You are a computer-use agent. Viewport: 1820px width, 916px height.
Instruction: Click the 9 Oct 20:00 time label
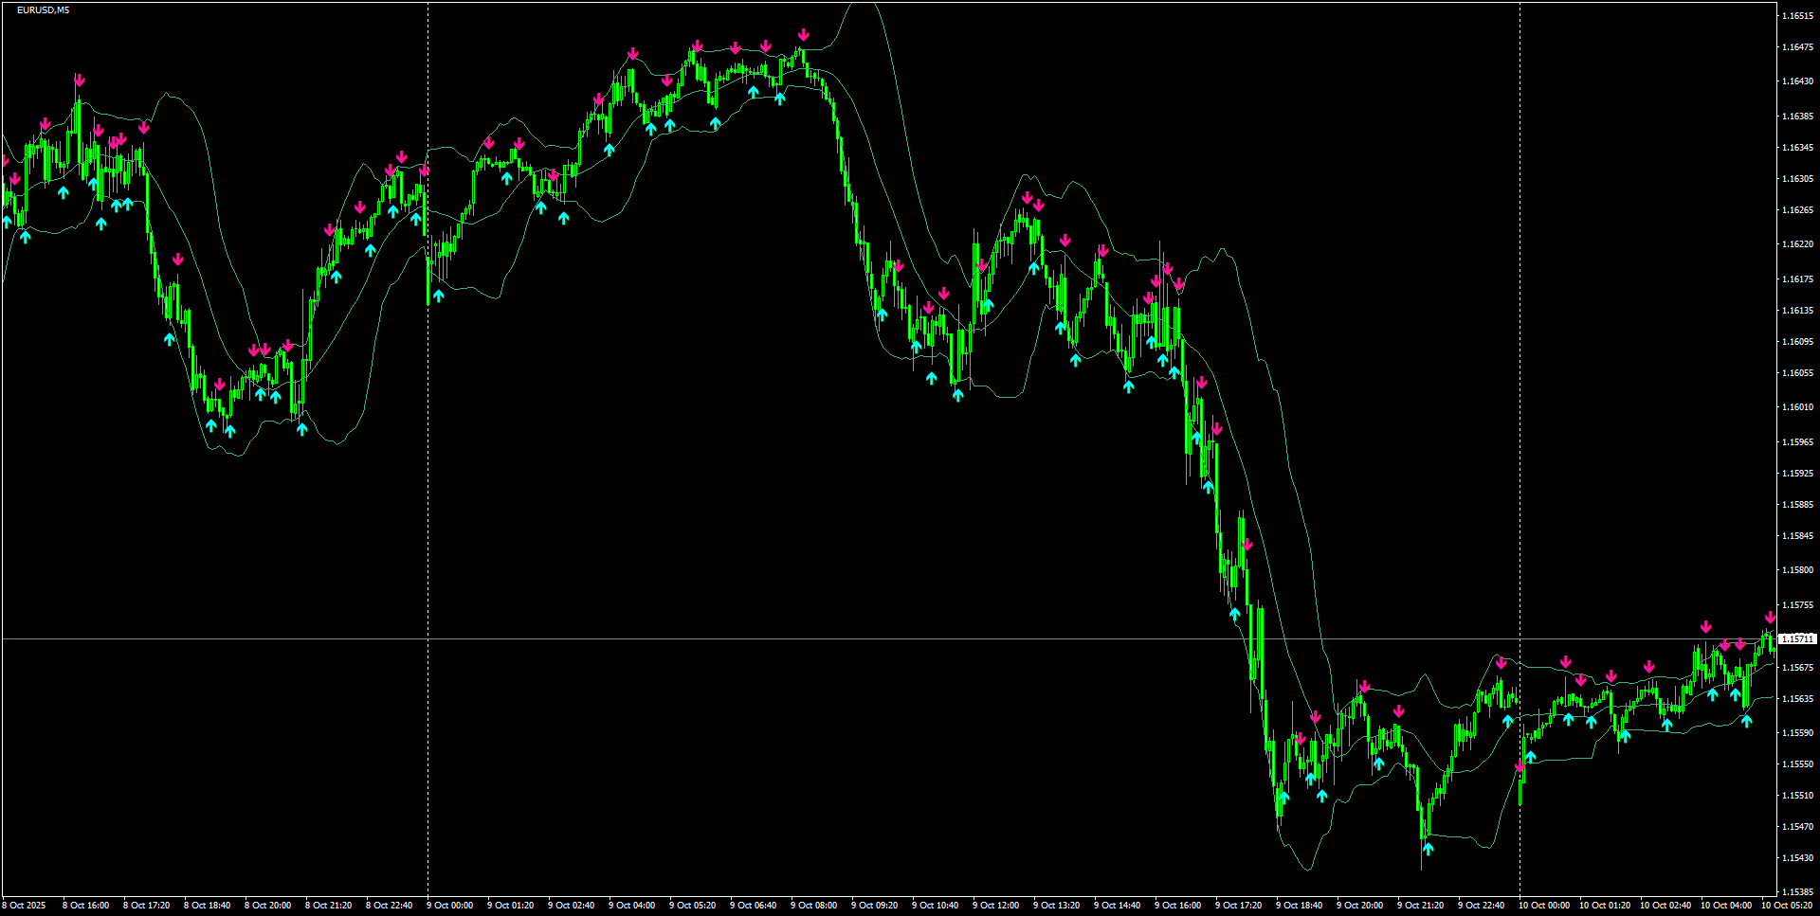coord(1359,906)
